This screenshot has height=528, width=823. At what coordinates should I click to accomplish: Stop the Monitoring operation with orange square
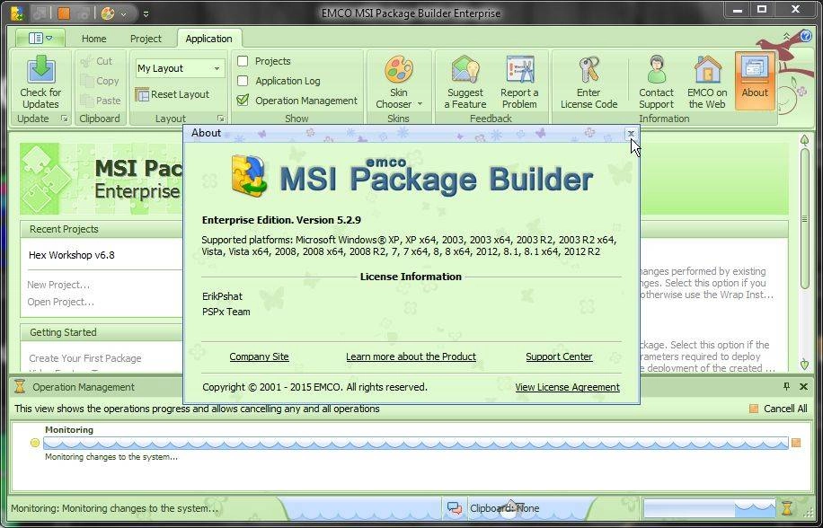click(x=796, y=443)
